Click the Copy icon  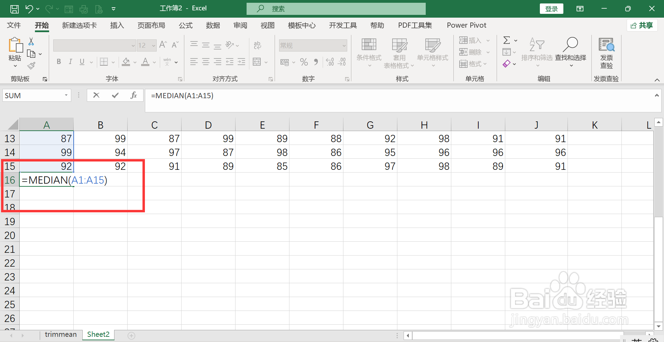point(31,54)
